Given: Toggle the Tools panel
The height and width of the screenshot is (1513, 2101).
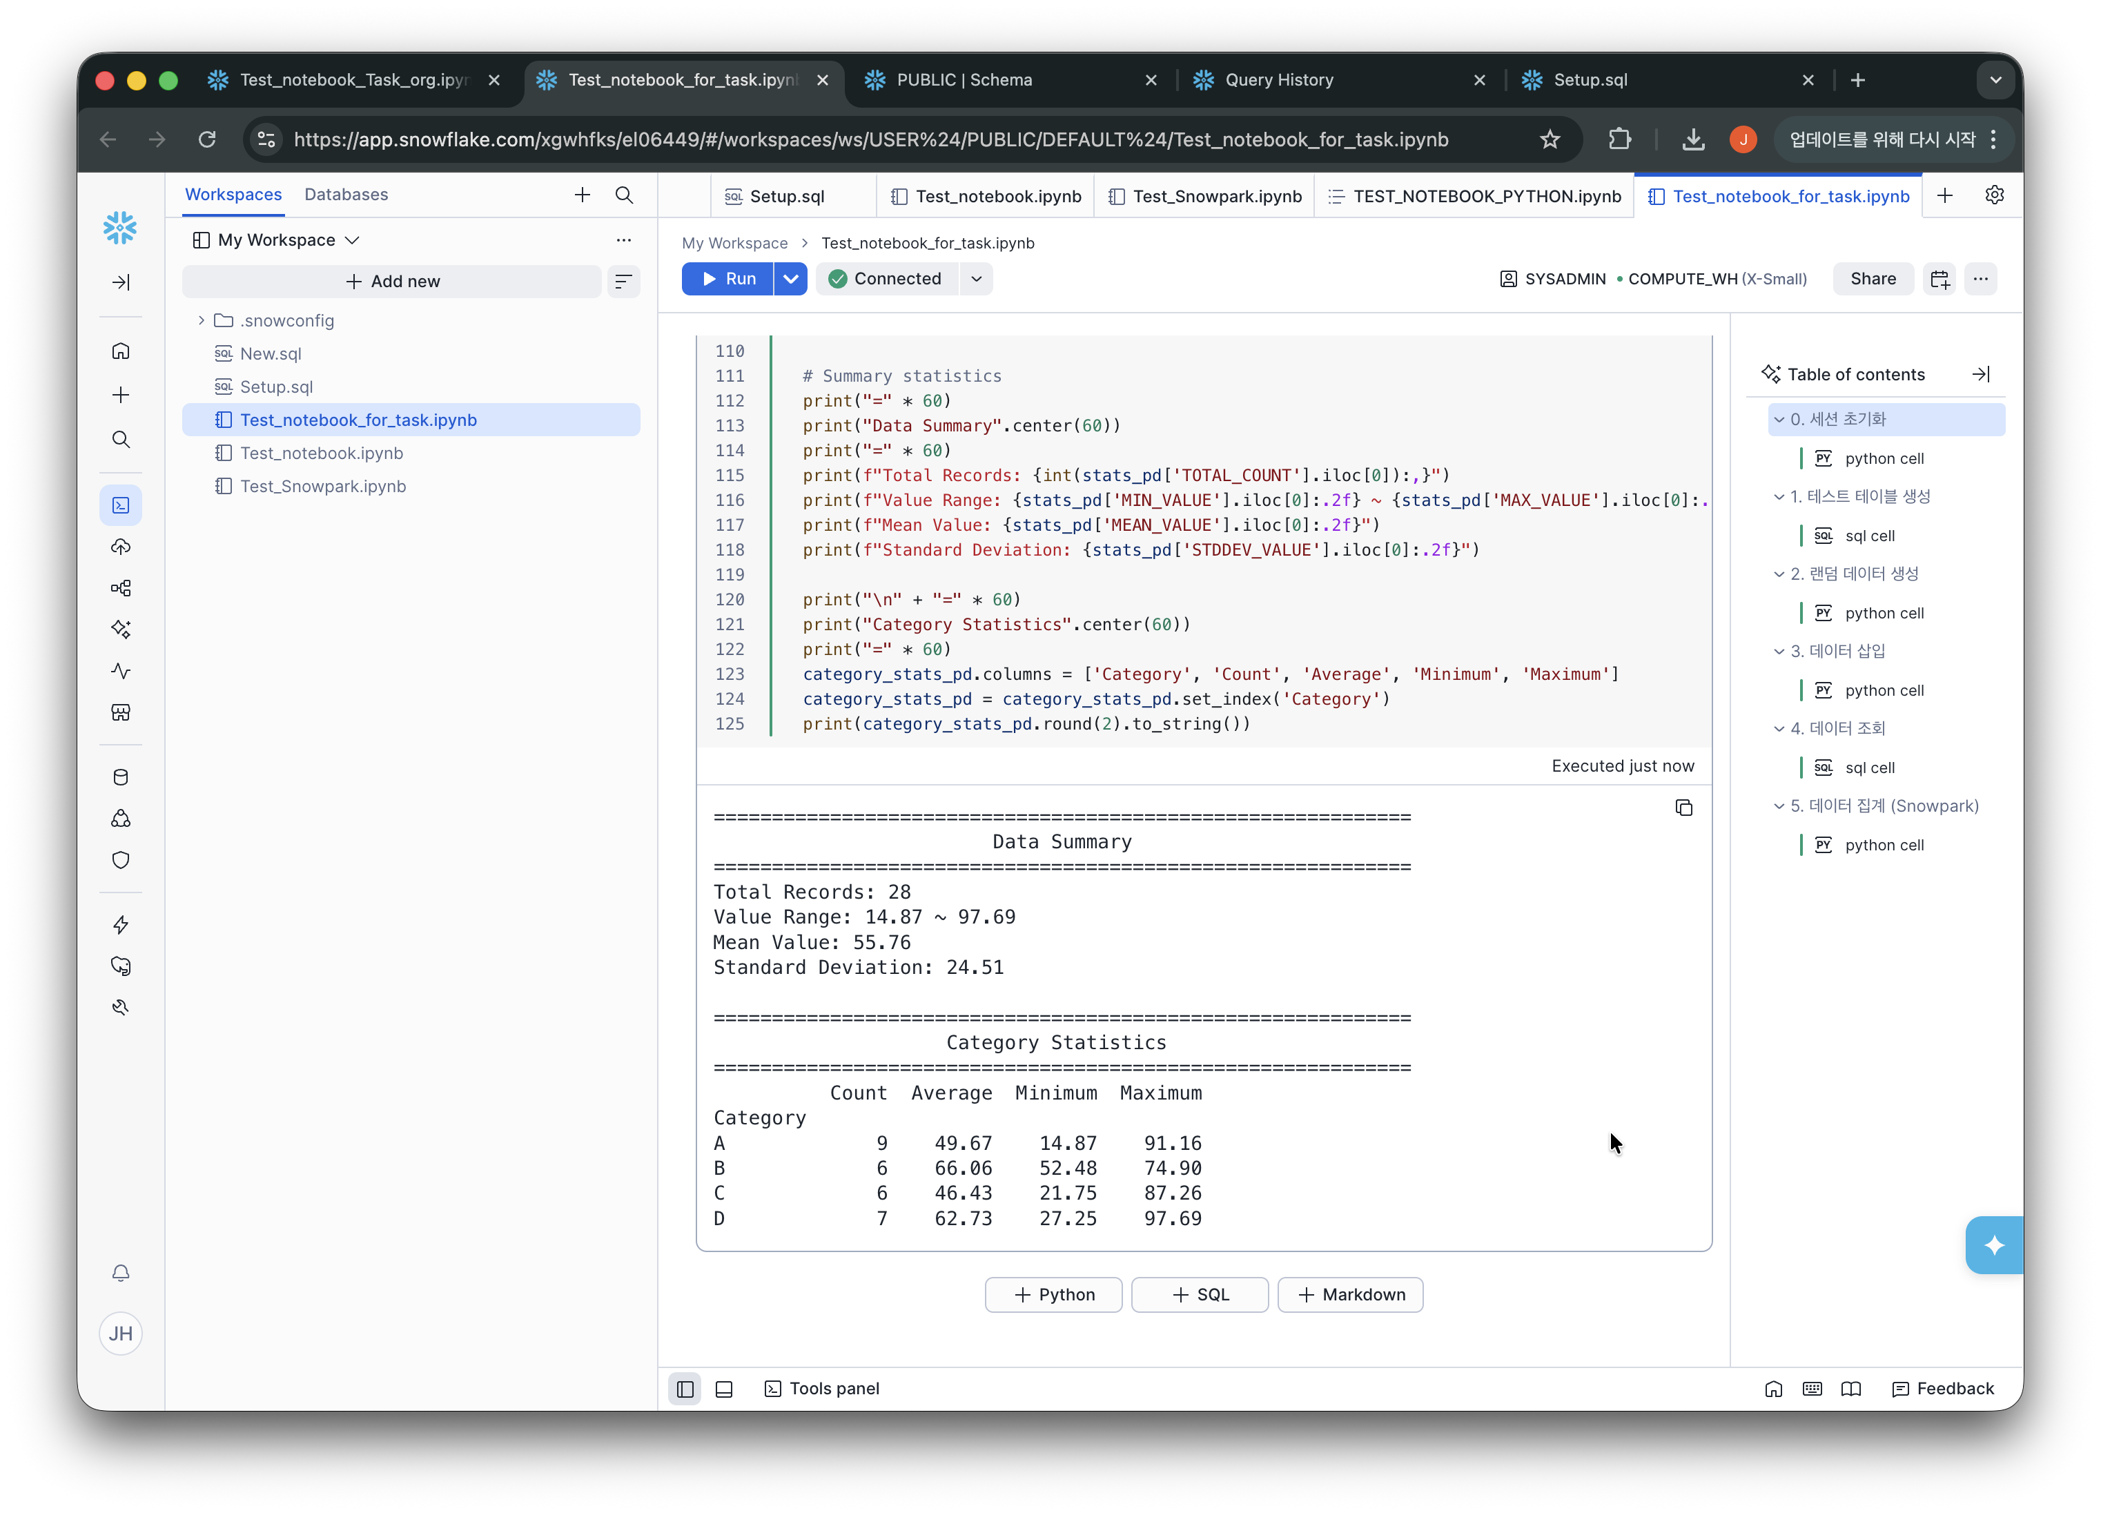Looking at the screenshot, I should [821, 1388].
